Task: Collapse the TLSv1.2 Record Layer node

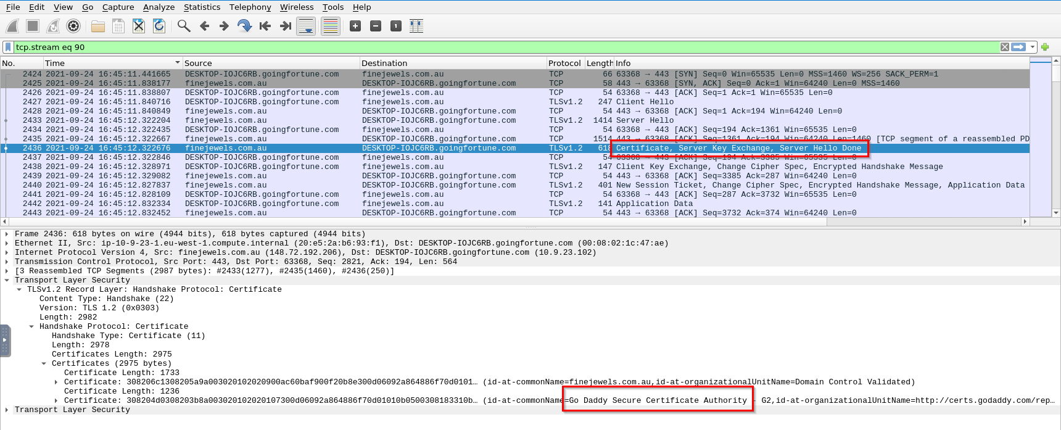Action: [x=19, y=289]
